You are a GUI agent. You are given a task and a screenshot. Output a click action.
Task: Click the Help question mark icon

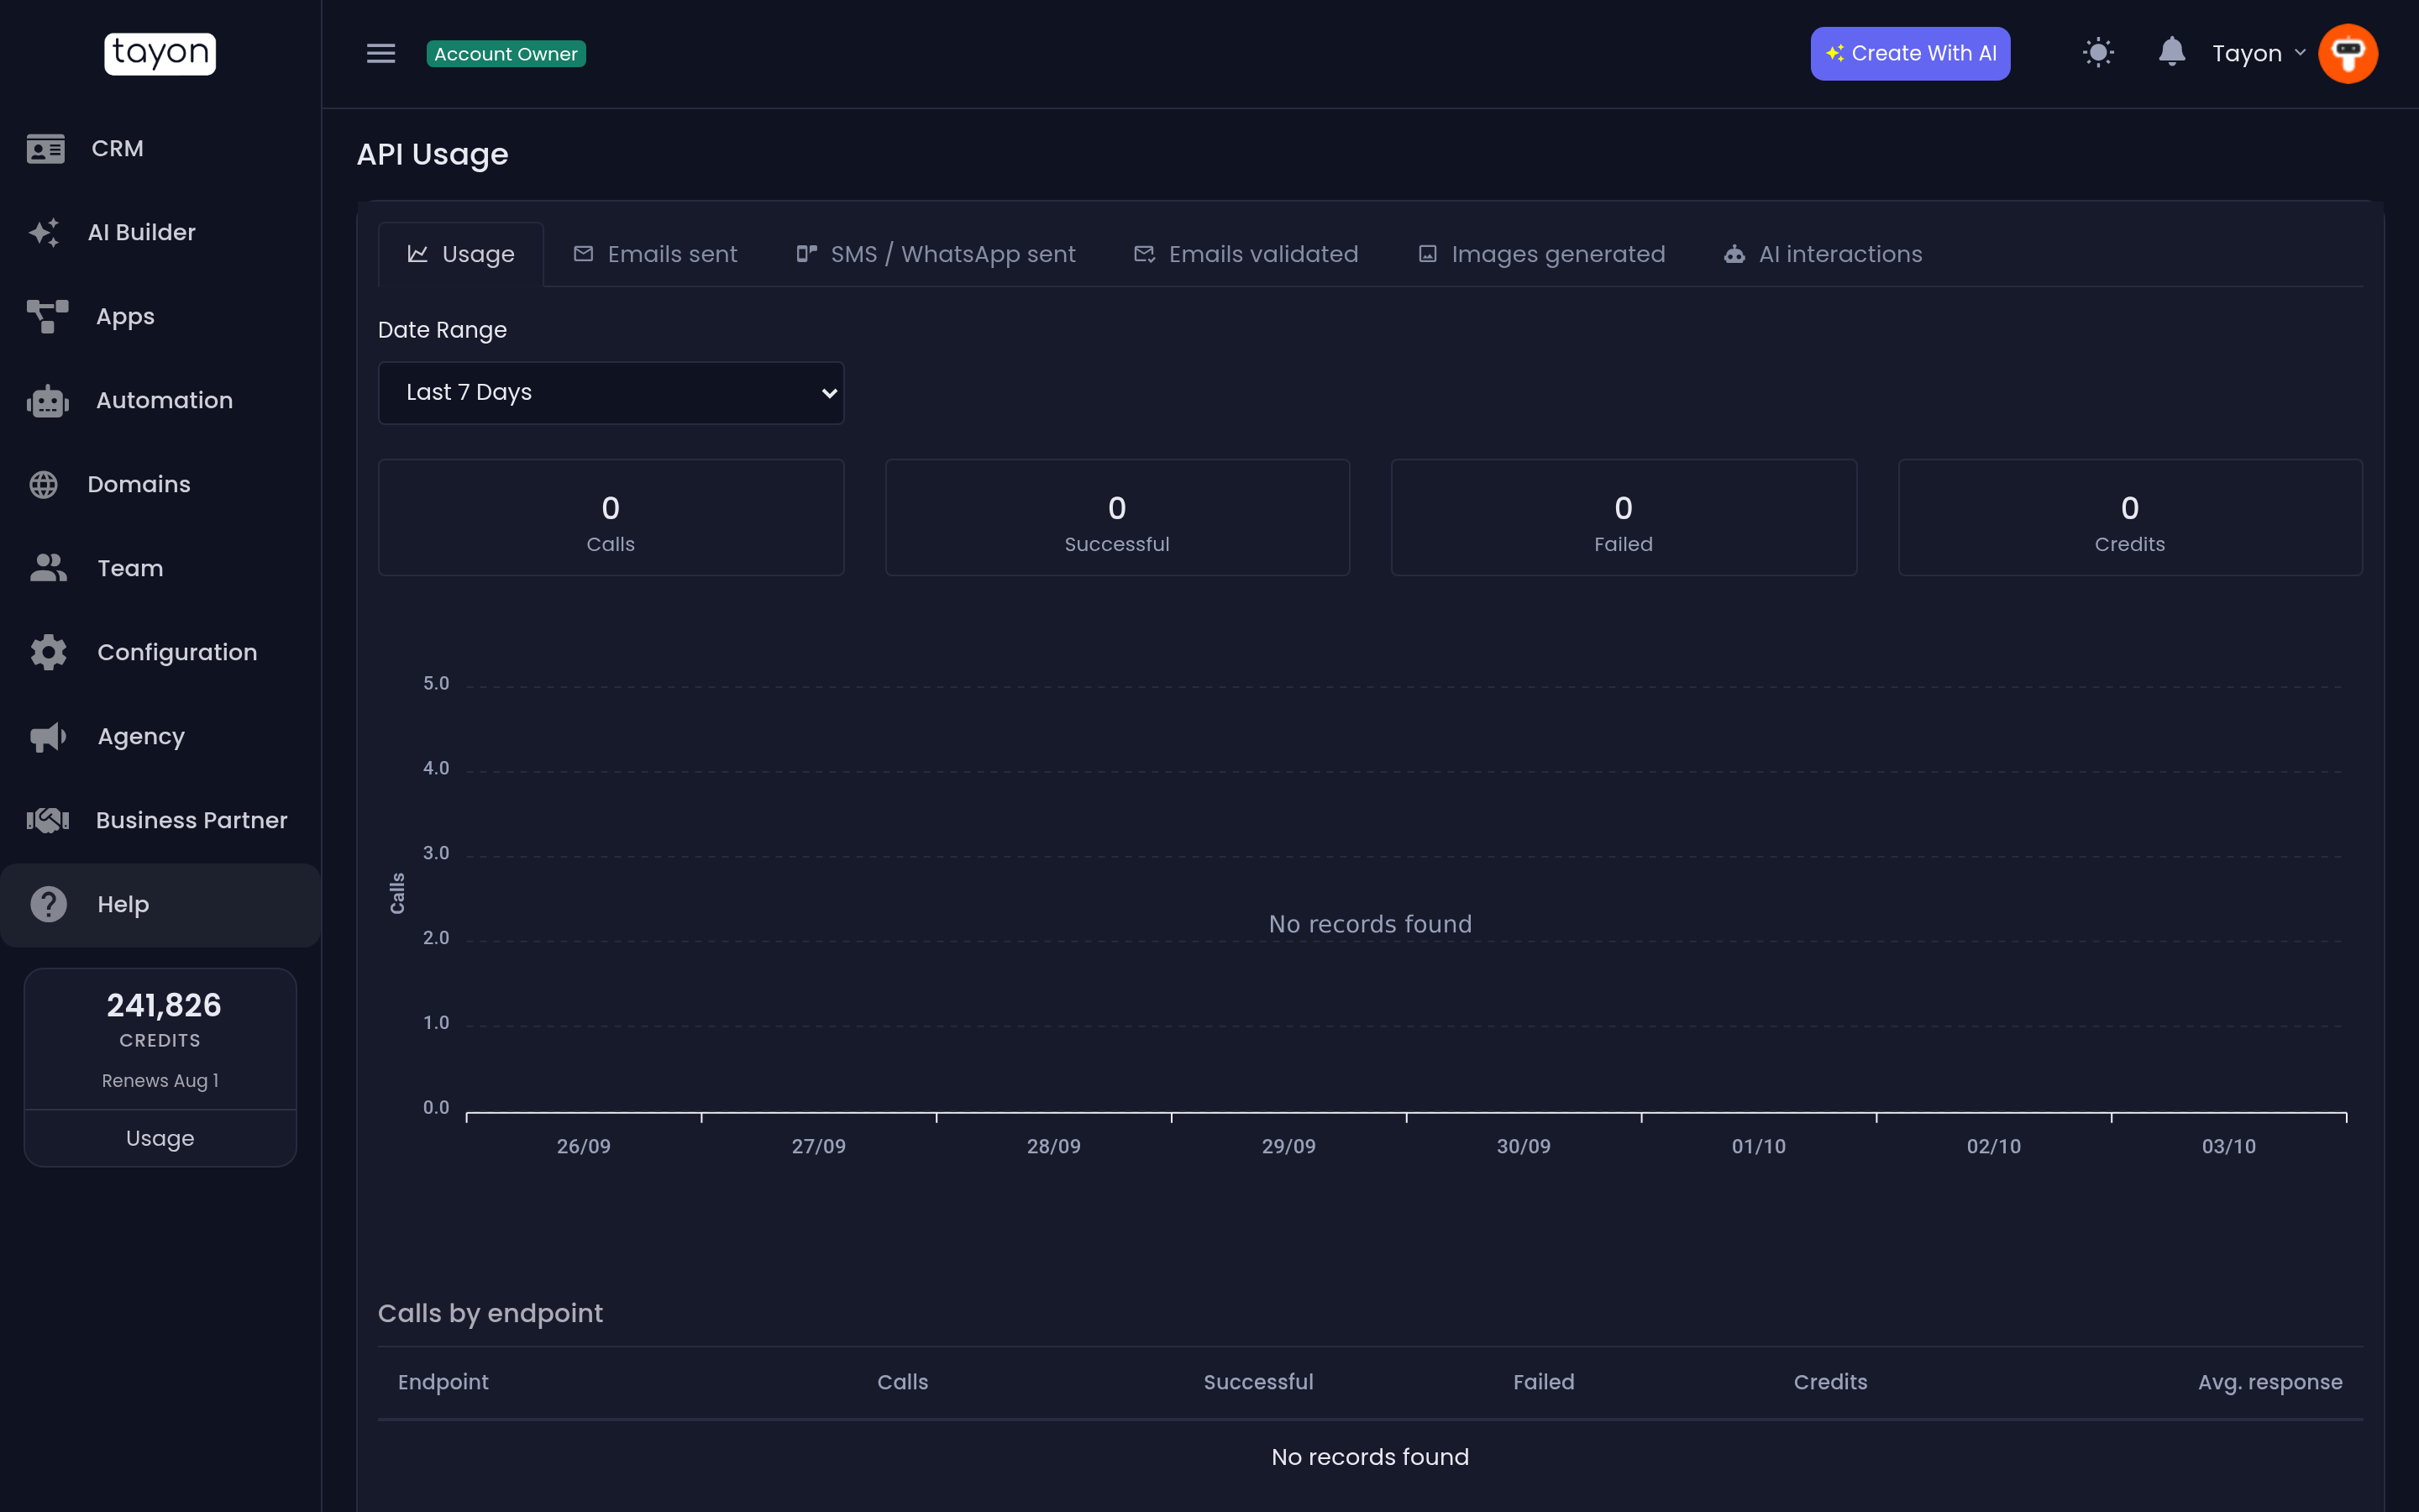(48, 905)
